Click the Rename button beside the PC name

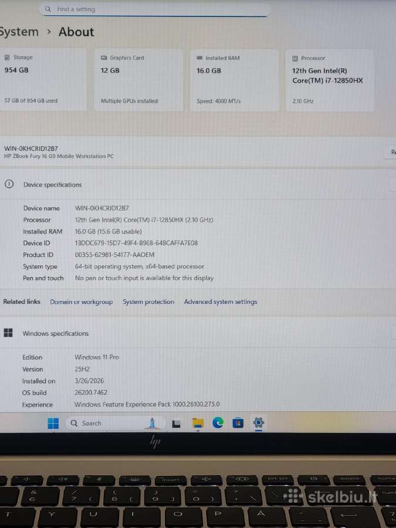[391, 152]
